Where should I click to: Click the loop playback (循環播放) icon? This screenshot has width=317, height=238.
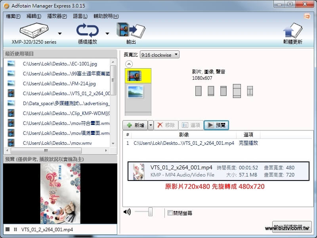pyautogui.click(x=88, y=31)
